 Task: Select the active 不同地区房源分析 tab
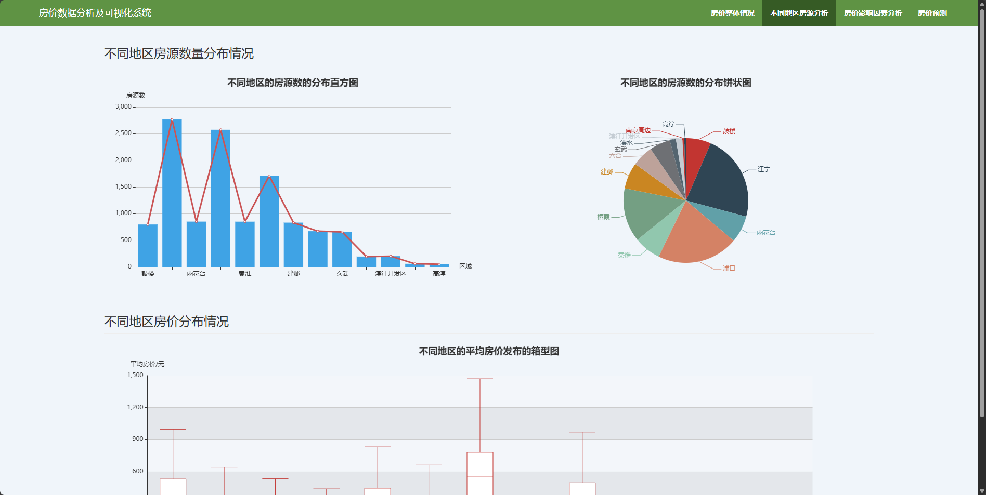(799, 13)
